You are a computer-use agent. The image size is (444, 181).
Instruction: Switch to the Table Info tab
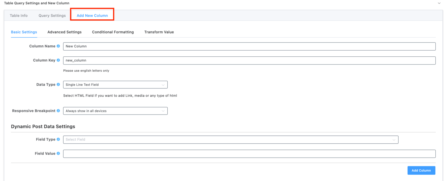coord(19,16)
